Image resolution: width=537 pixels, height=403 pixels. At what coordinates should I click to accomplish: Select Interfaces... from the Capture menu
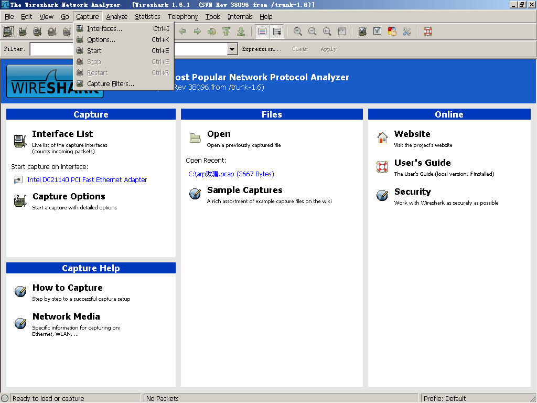[x=104, y=29]
